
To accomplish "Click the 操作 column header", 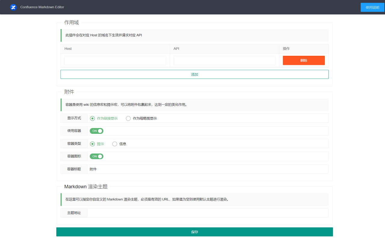I will 286,49.
